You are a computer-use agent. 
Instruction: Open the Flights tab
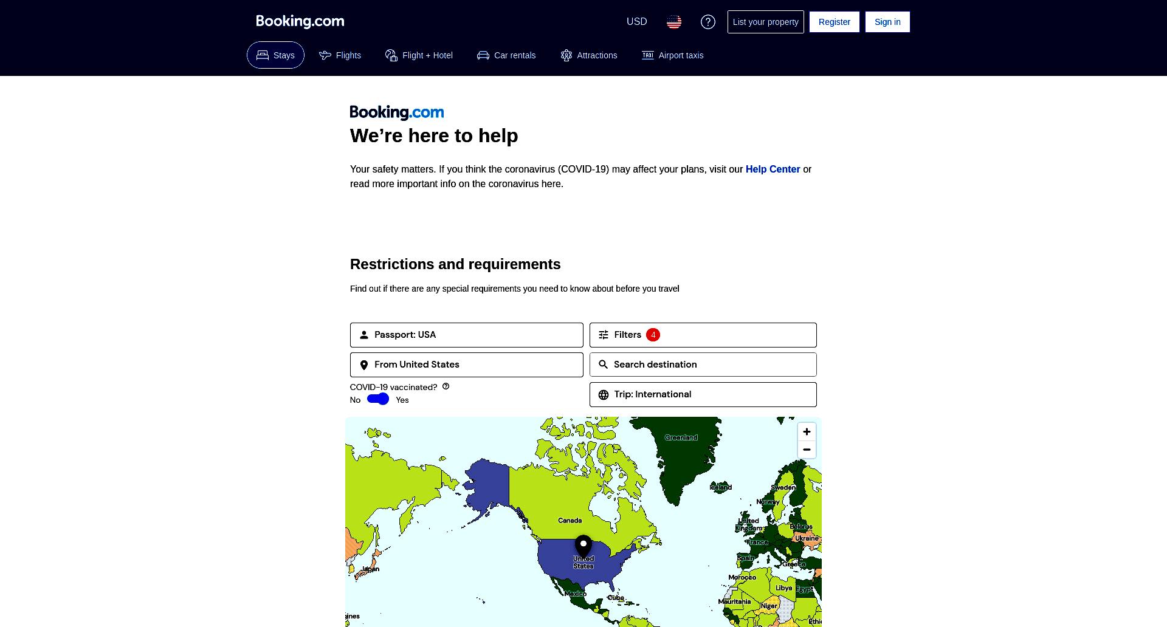point(340,55)
